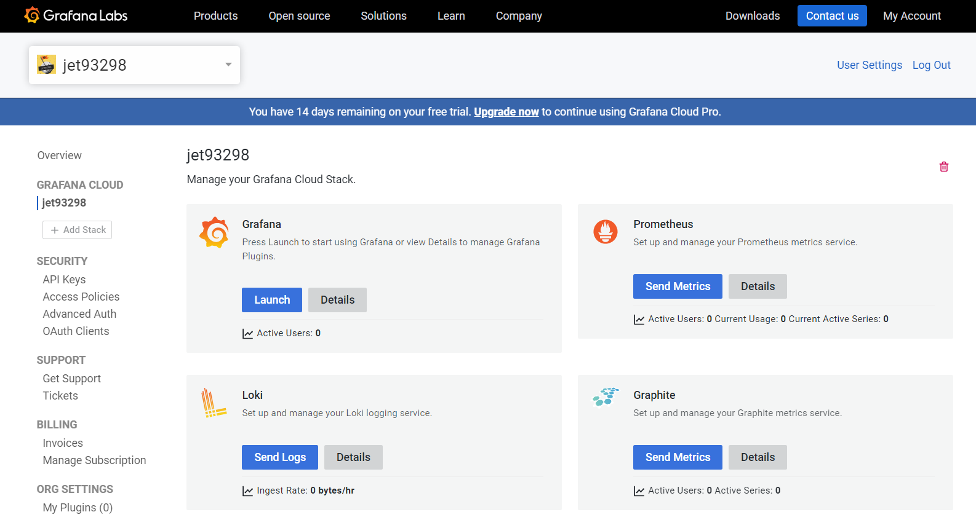Viewport: 976px width, 520px height.
Task: Click the Add Stack button
Action: 77,230
